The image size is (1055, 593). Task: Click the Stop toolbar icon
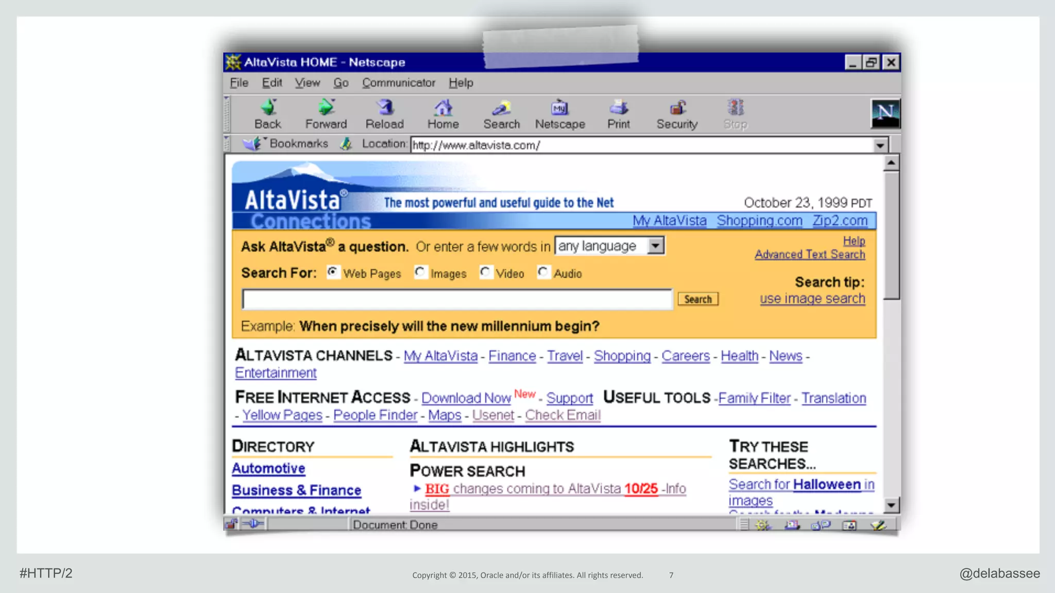(x=736, y=107)
